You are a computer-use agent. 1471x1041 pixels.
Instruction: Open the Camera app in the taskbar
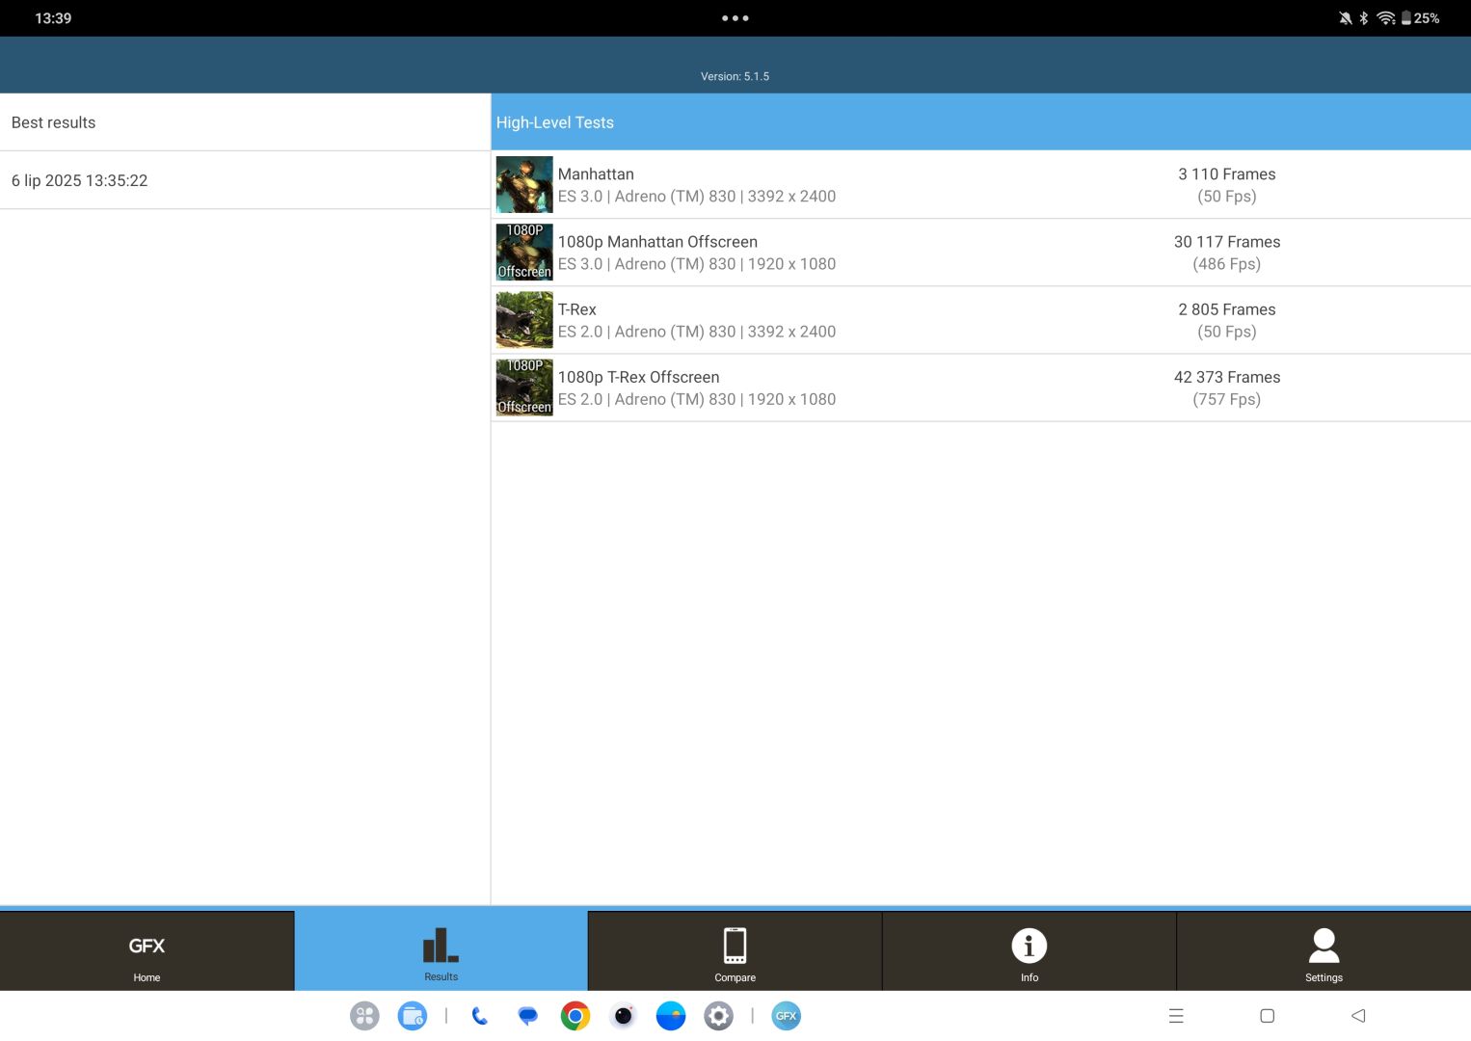(624, 1016)
